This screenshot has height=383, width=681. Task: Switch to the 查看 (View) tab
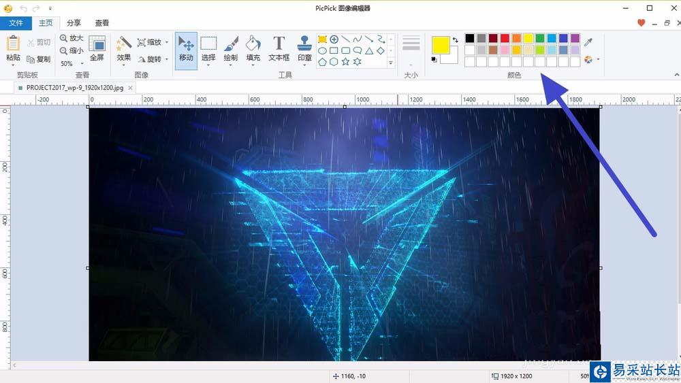click(102, 23)
